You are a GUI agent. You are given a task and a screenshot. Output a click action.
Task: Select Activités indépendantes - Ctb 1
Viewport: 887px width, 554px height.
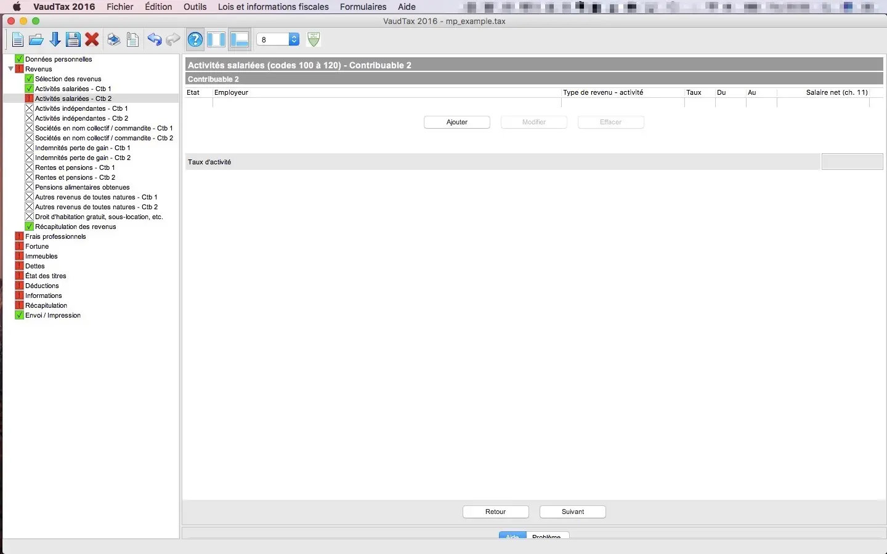81,108
